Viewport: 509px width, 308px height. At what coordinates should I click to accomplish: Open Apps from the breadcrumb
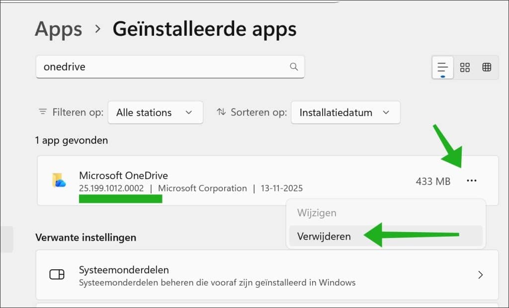tap(58, 29)
